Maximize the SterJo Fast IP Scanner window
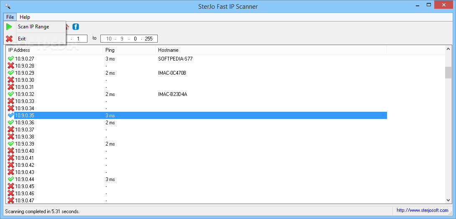 [x=429, y=5]
